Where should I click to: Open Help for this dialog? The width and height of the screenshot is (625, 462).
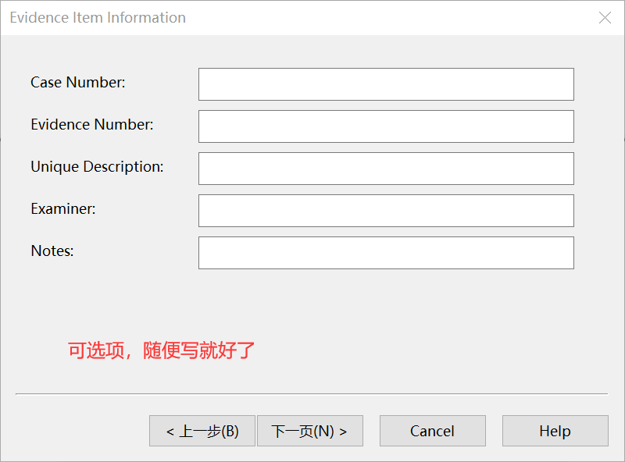tap(555, 431)
